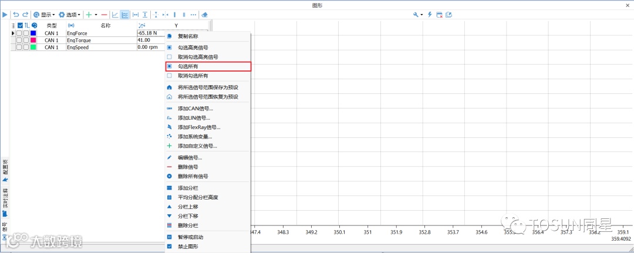Choose 添加LIN信号... menu item
634x253 pixels.
[x=208, y=118]
